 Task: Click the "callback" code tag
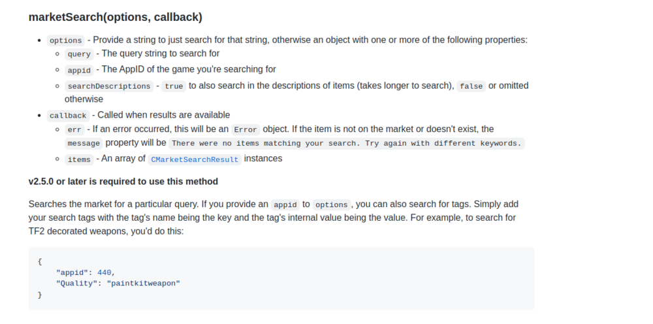tap(68, 116)
